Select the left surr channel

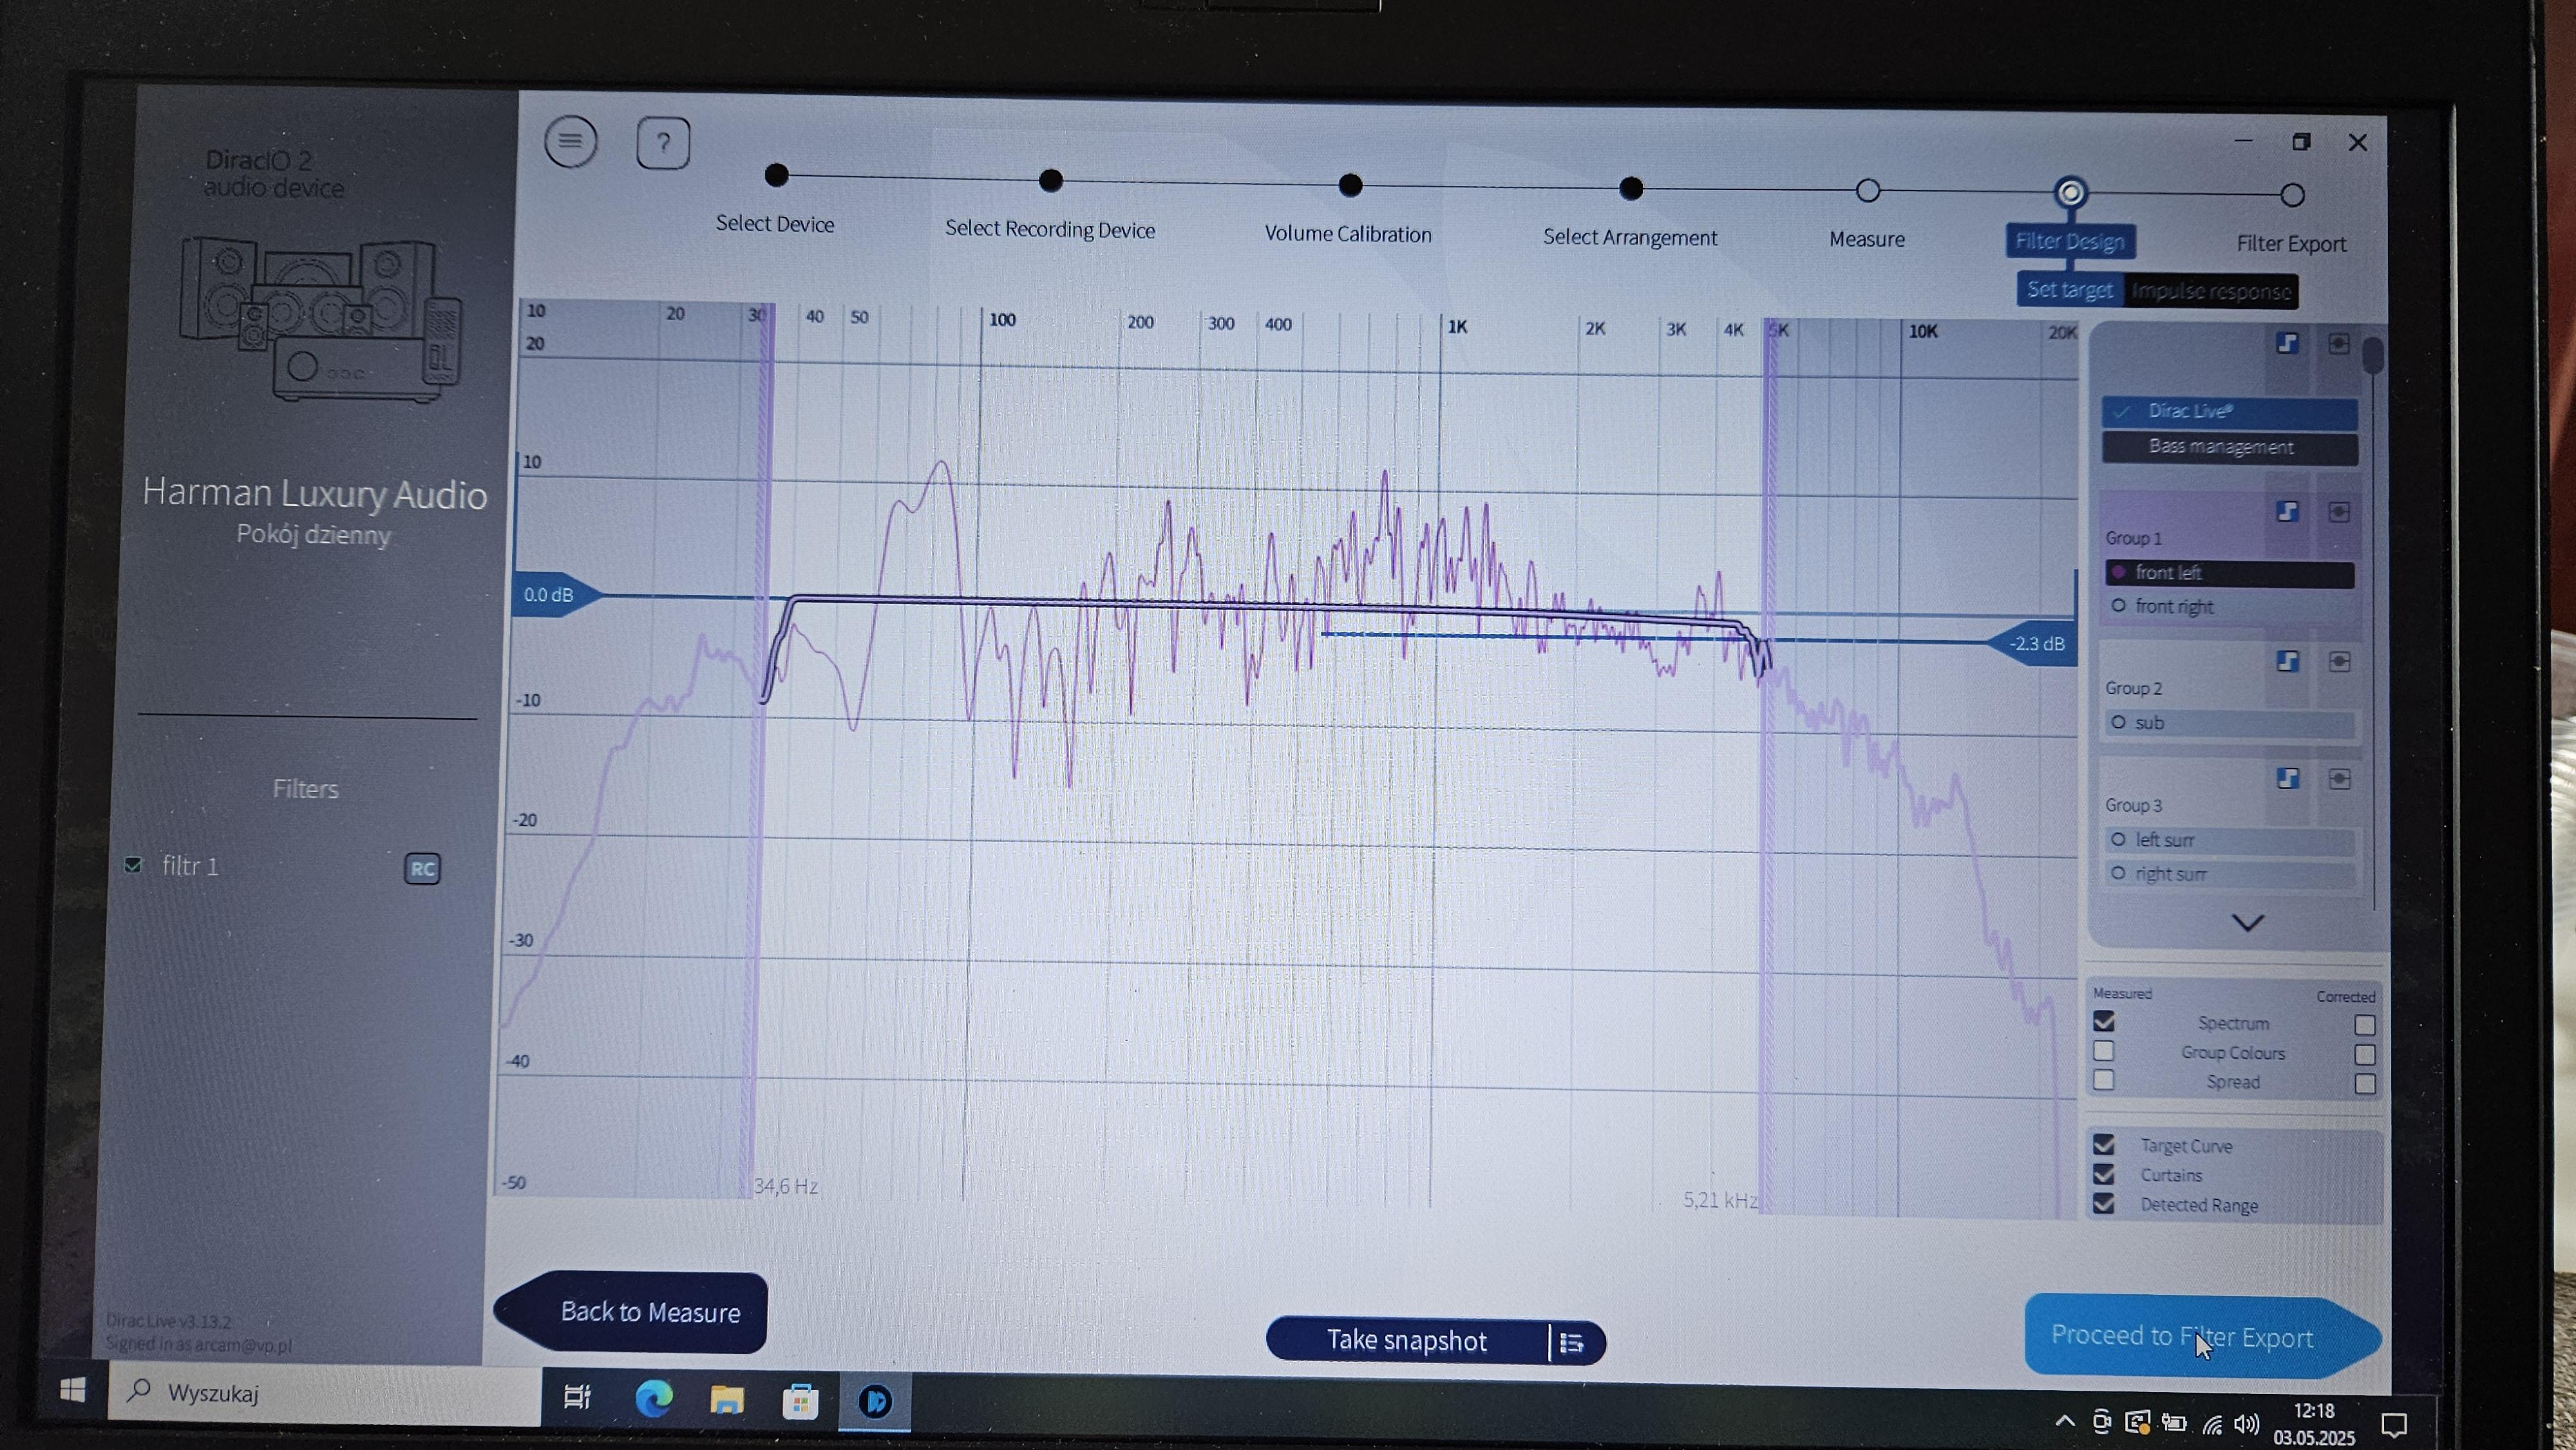tap(2230, 840)
